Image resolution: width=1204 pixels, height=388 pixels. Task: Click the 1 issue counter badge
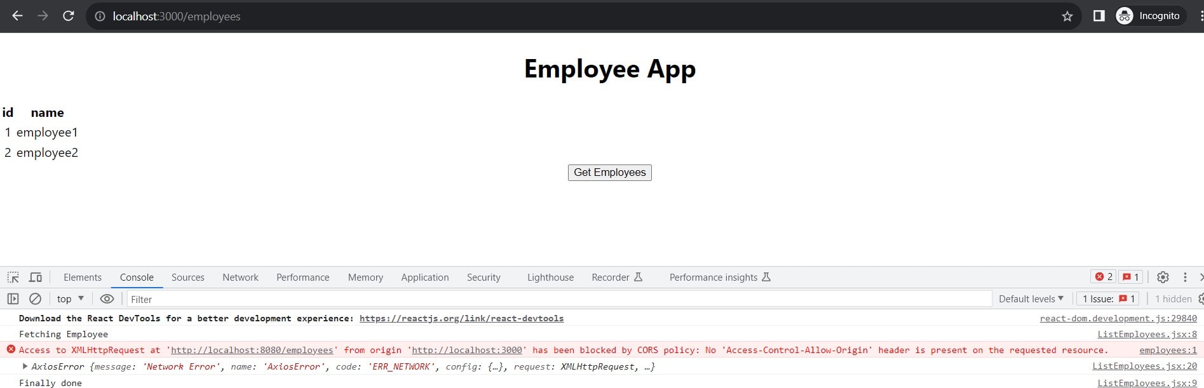1130,277
